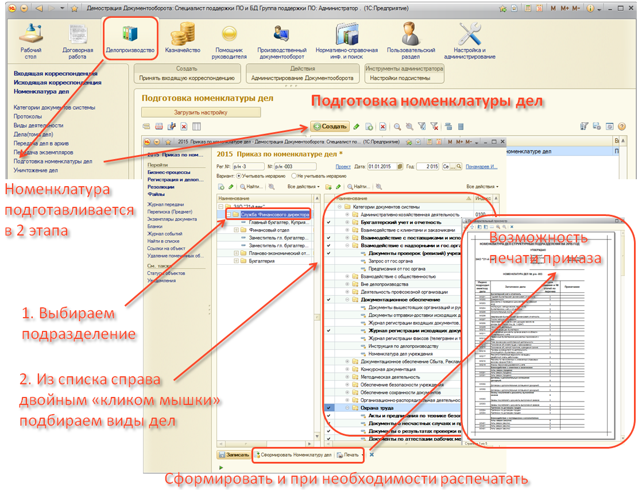This screenshot has height=490, width=642.
Task: Toggle checkmark for Охрана труда row
Action: [x=328, y=408]
